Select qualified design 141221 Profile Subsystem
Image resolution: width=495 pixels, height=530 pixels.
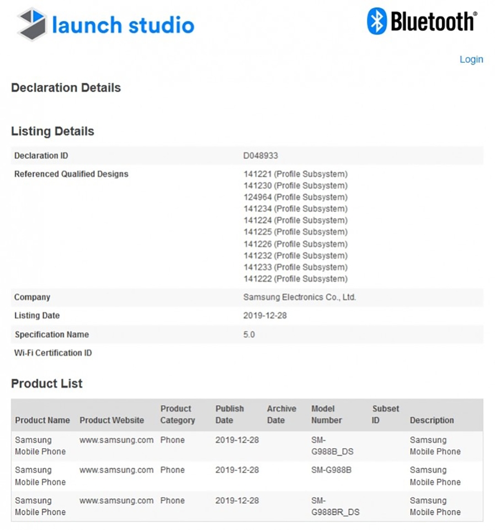(295, 174)
